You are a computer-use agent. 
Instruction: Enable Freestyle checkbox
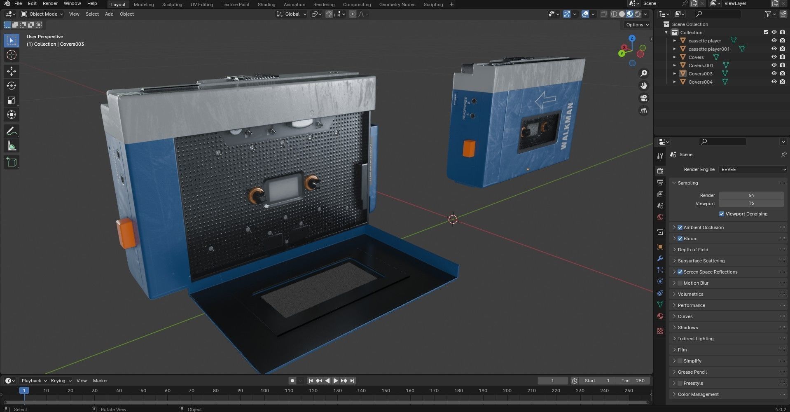680,383
